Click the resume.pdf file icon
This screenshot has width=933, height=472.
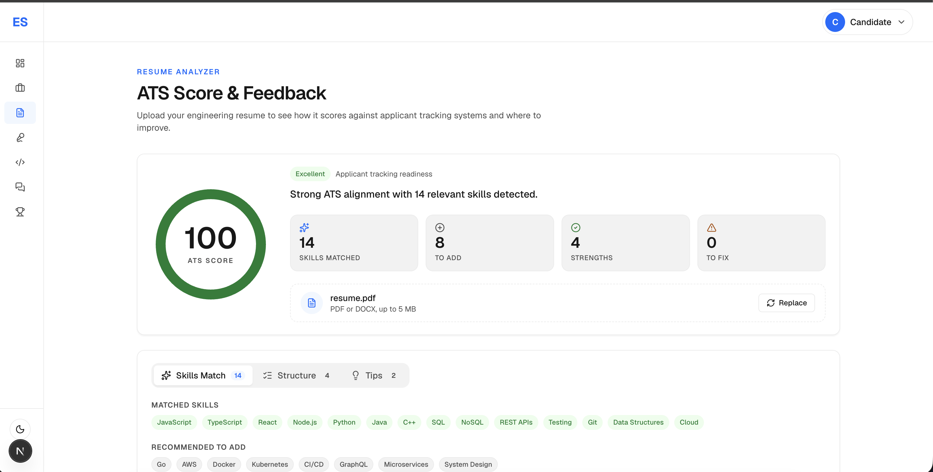(311, 303)
